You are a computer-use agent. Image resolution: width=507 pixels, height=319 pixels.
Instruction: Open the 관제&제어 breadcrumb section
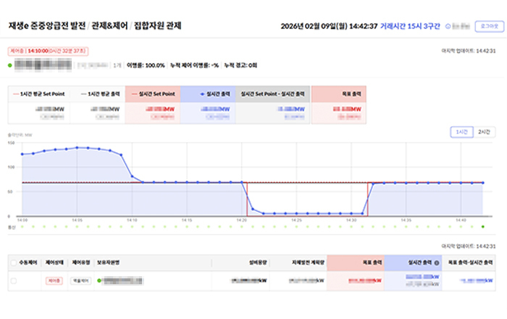[111, 26]
